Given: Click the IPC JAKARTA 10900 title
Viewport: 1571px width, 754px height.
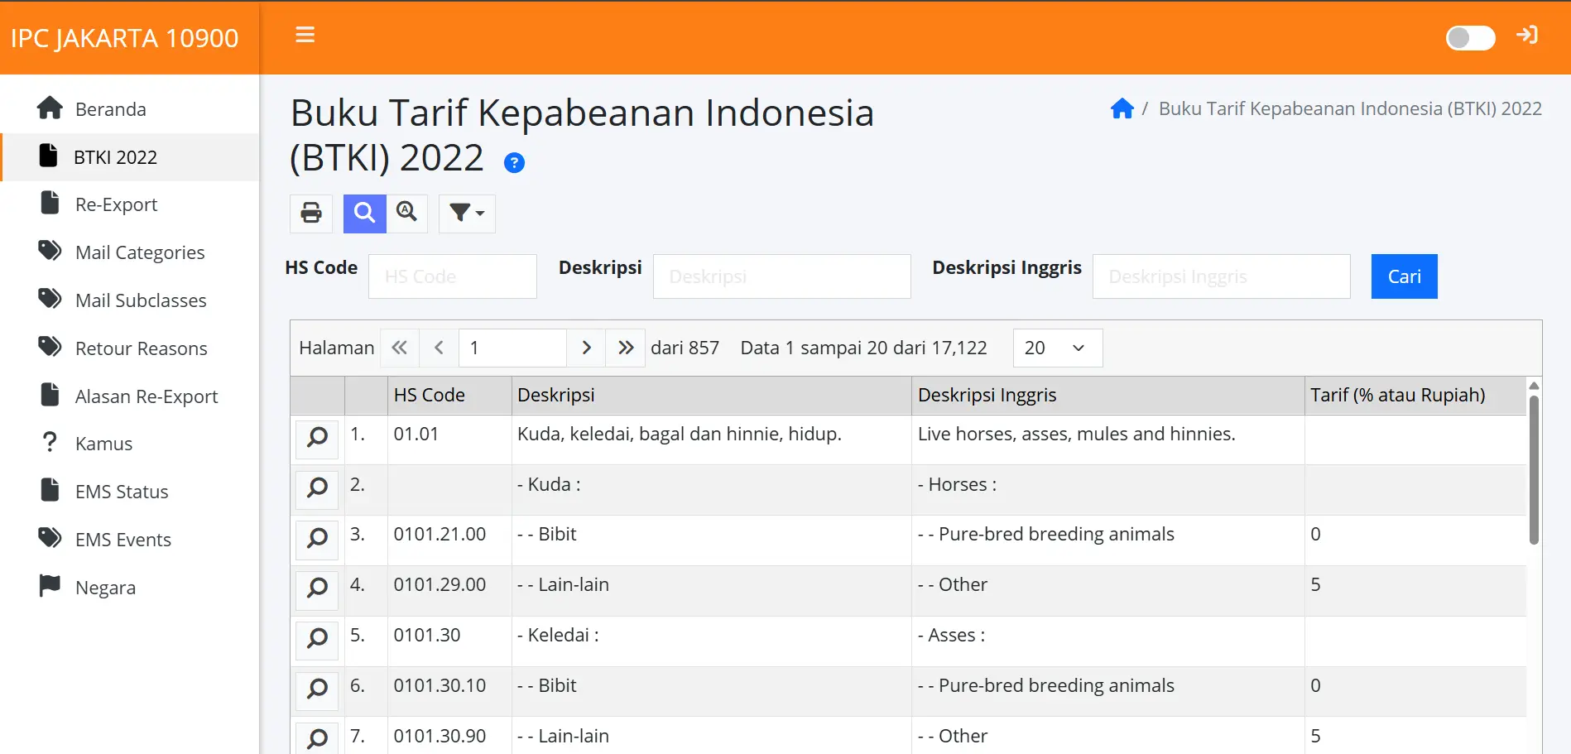Looking at the screenshot, I should pyautogui.click(x=125, y=38).
